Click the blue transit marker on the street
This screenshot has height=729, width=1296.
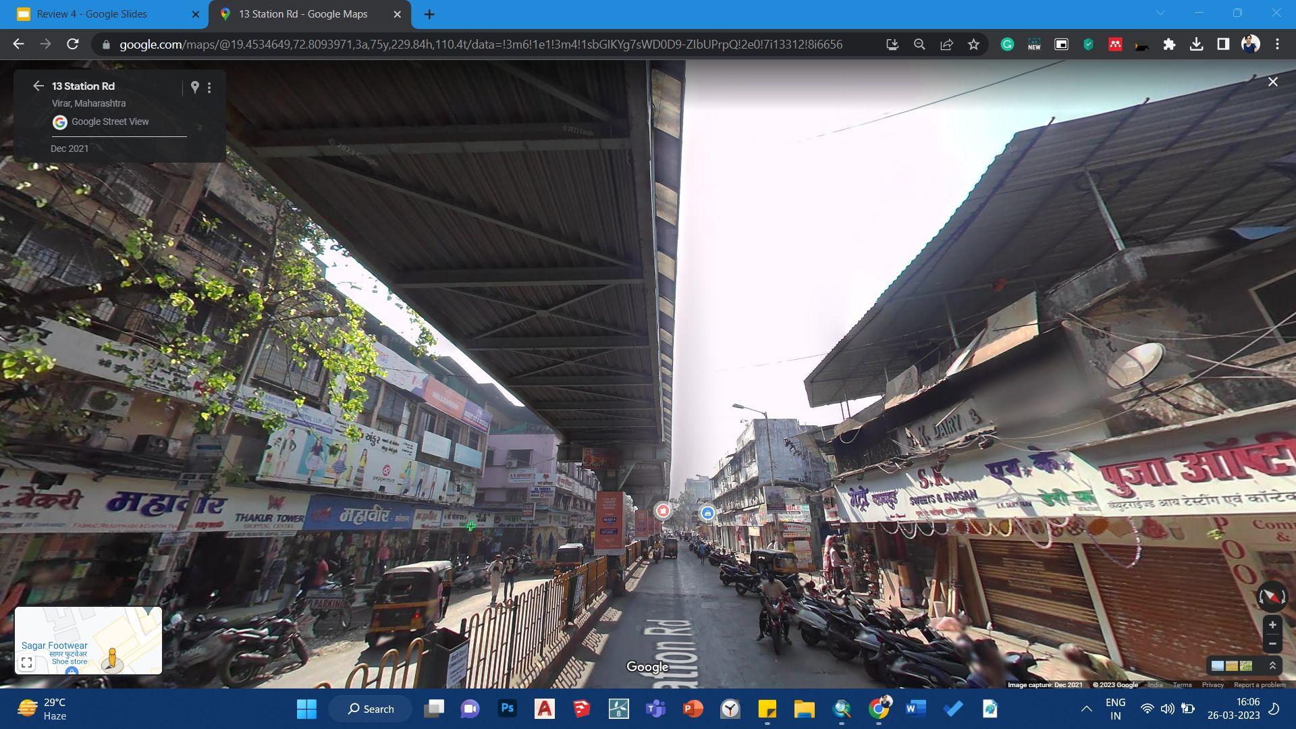click(x=707, y=513)
